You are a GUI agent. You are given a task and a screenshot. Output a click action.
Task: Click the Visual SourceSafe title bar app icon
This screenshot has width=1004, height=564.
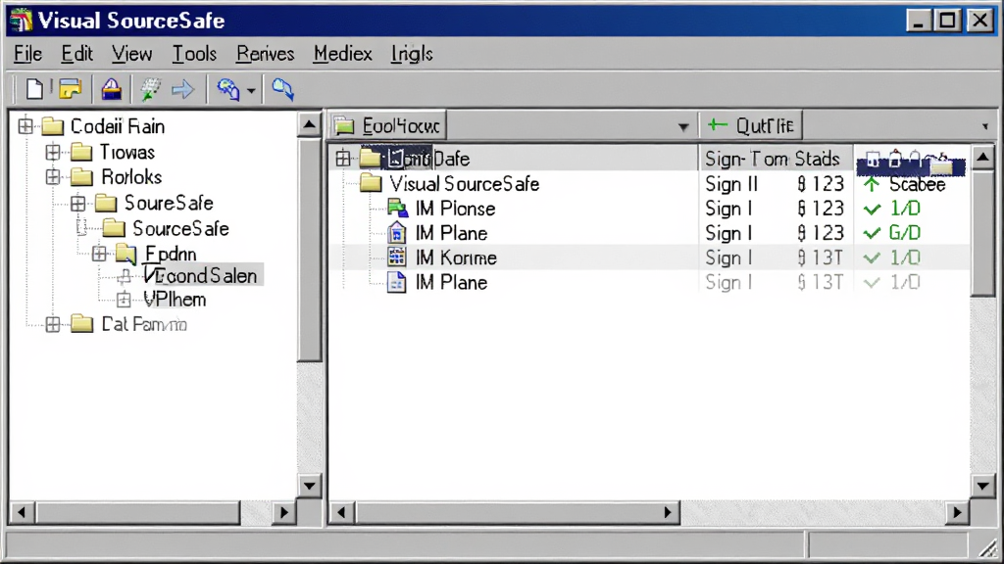(x=22, y=20)
